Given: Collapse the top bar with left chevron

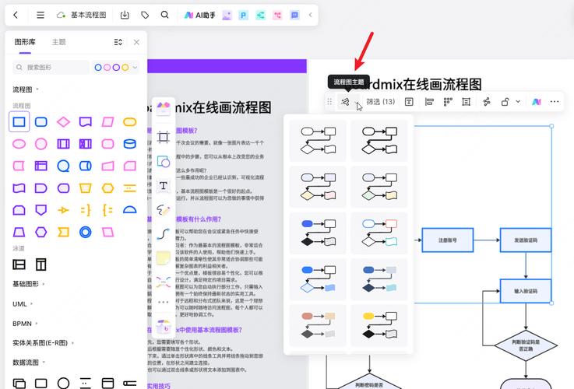Looking at the screenshot, I should tap(311, 15).
